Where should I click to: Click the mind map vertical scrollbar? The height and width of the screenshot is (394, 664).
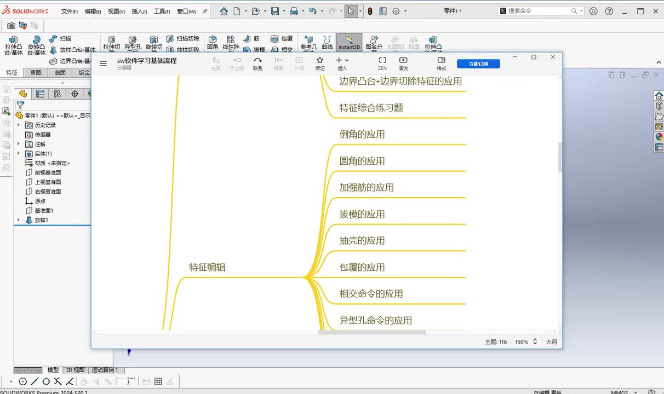[559, 158]
